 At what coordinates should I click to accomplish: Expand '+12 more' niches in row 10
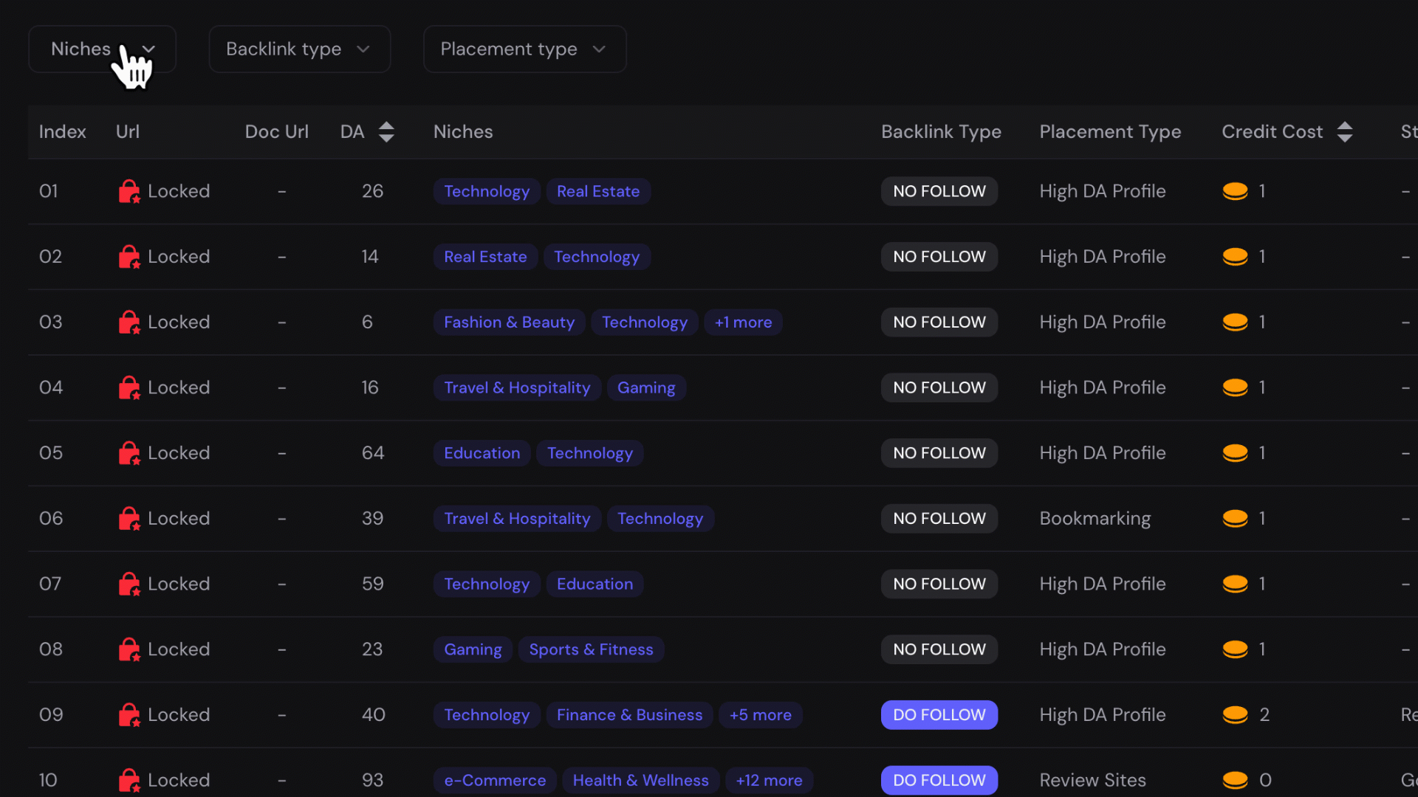pos(769,780)
